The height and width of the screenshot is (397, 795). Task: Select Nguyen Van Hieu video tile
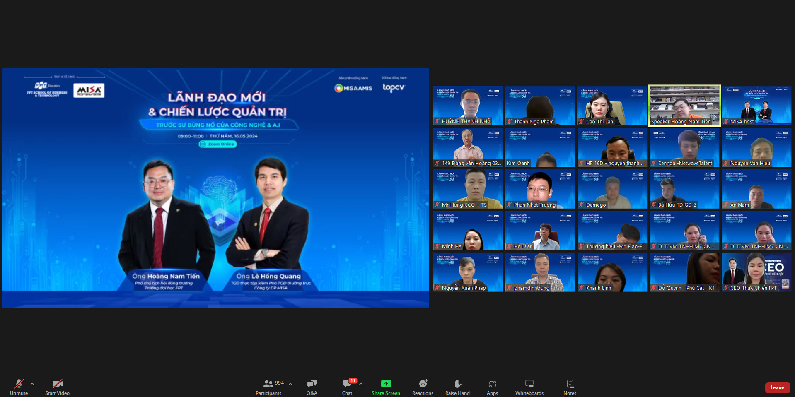756,147
